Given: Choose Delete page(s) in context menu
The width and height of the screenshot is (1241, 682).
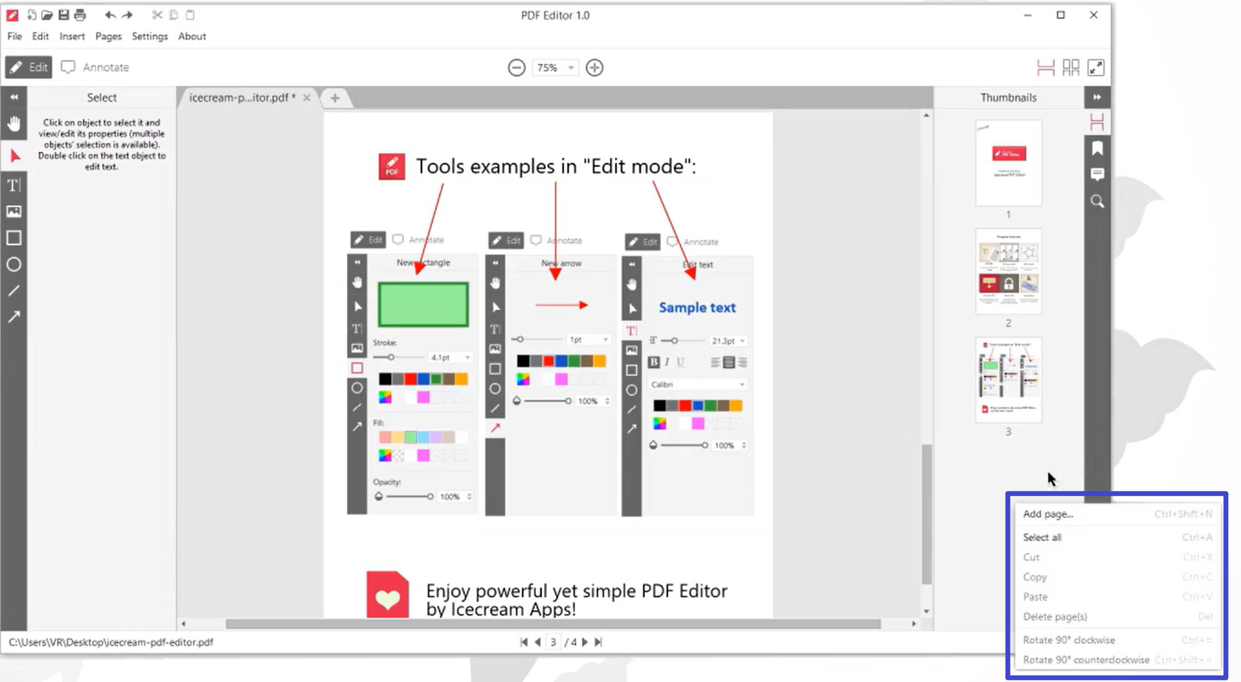Looking at the screenshot, I should pyautogui.click(x=1118, y=617).
